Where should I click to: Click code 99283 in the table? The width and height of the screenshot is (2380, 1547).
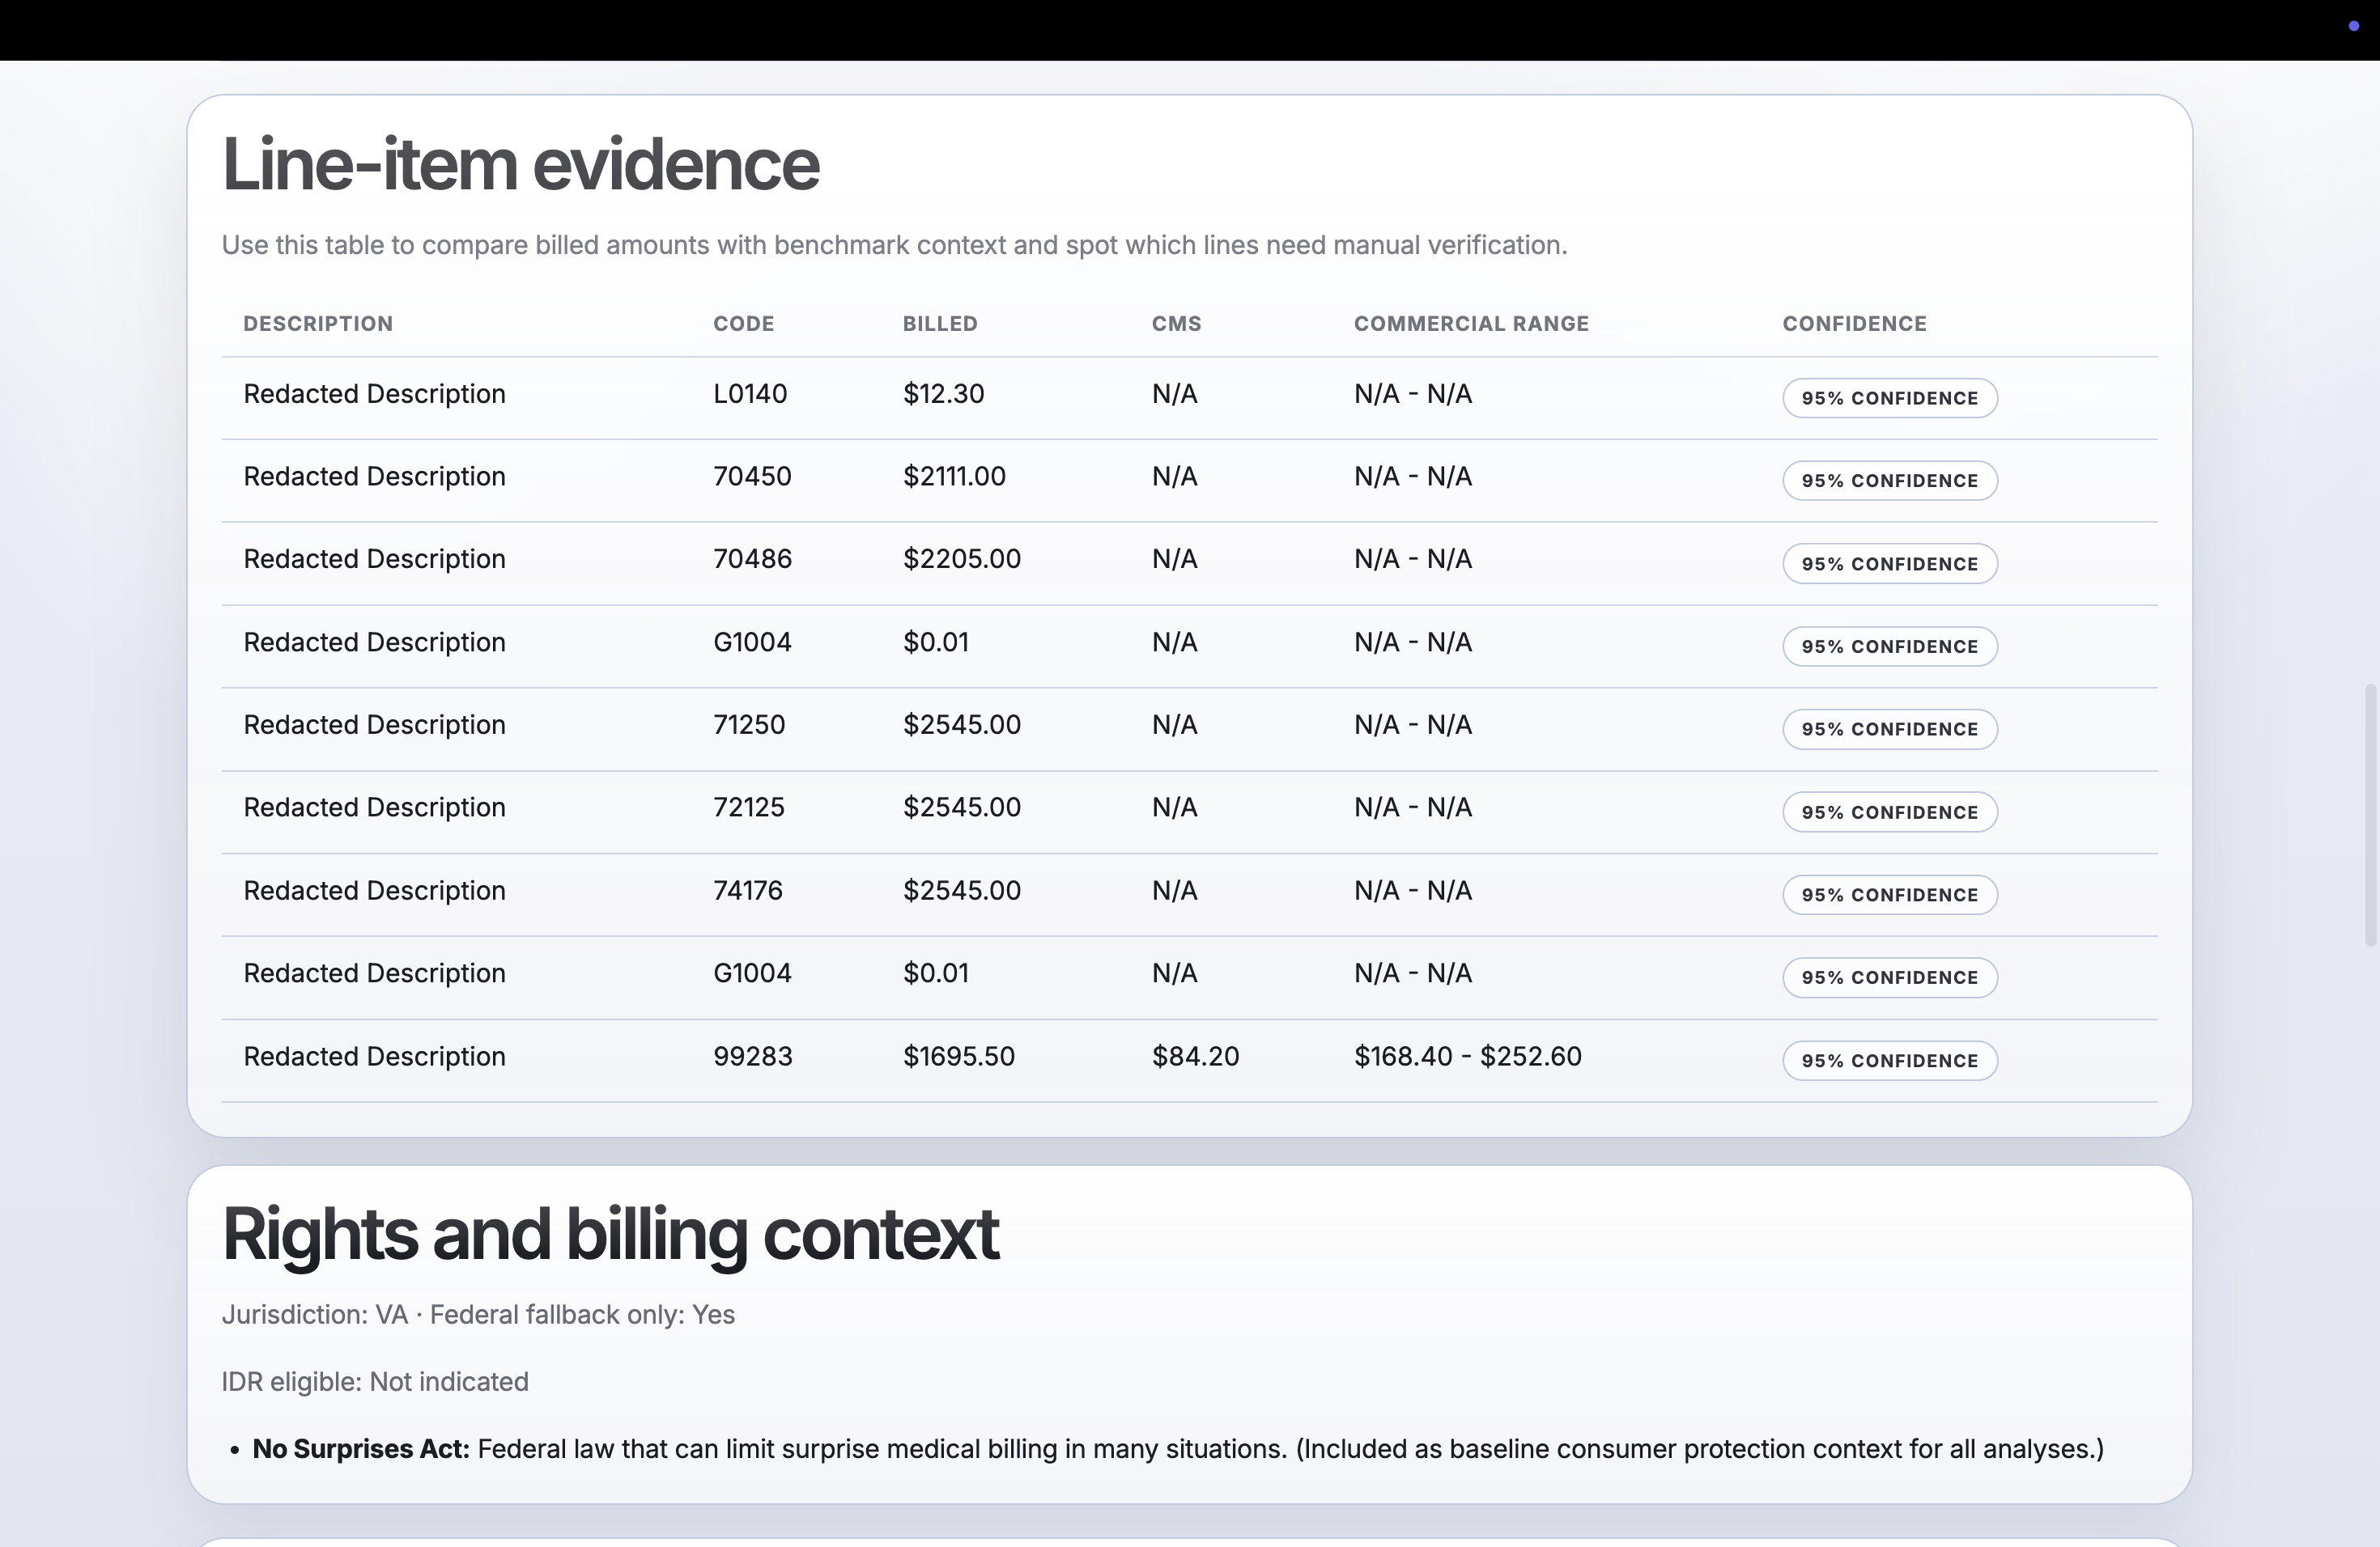click(x=752, y=1057)
